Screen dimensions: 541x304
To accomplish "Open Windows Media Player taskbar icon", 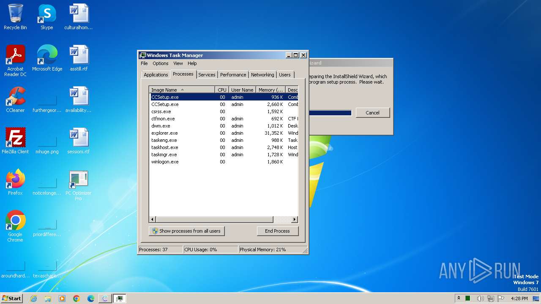I will point(62,299).
